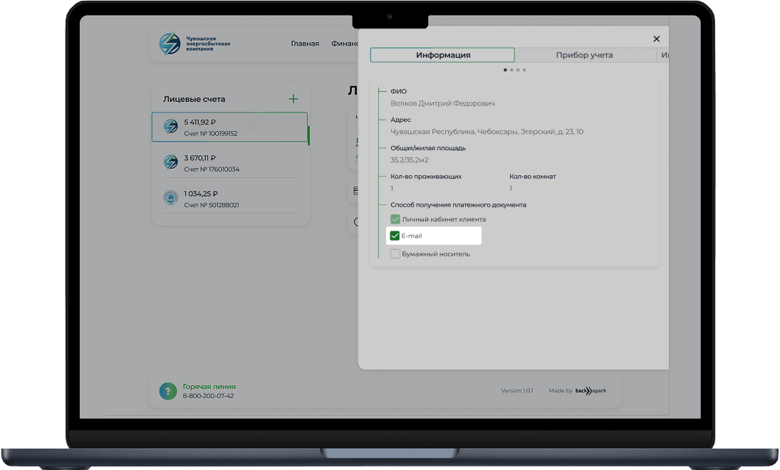Uncheck the E-mail delivery checkbox
The image size is (780, 470).
395,236
